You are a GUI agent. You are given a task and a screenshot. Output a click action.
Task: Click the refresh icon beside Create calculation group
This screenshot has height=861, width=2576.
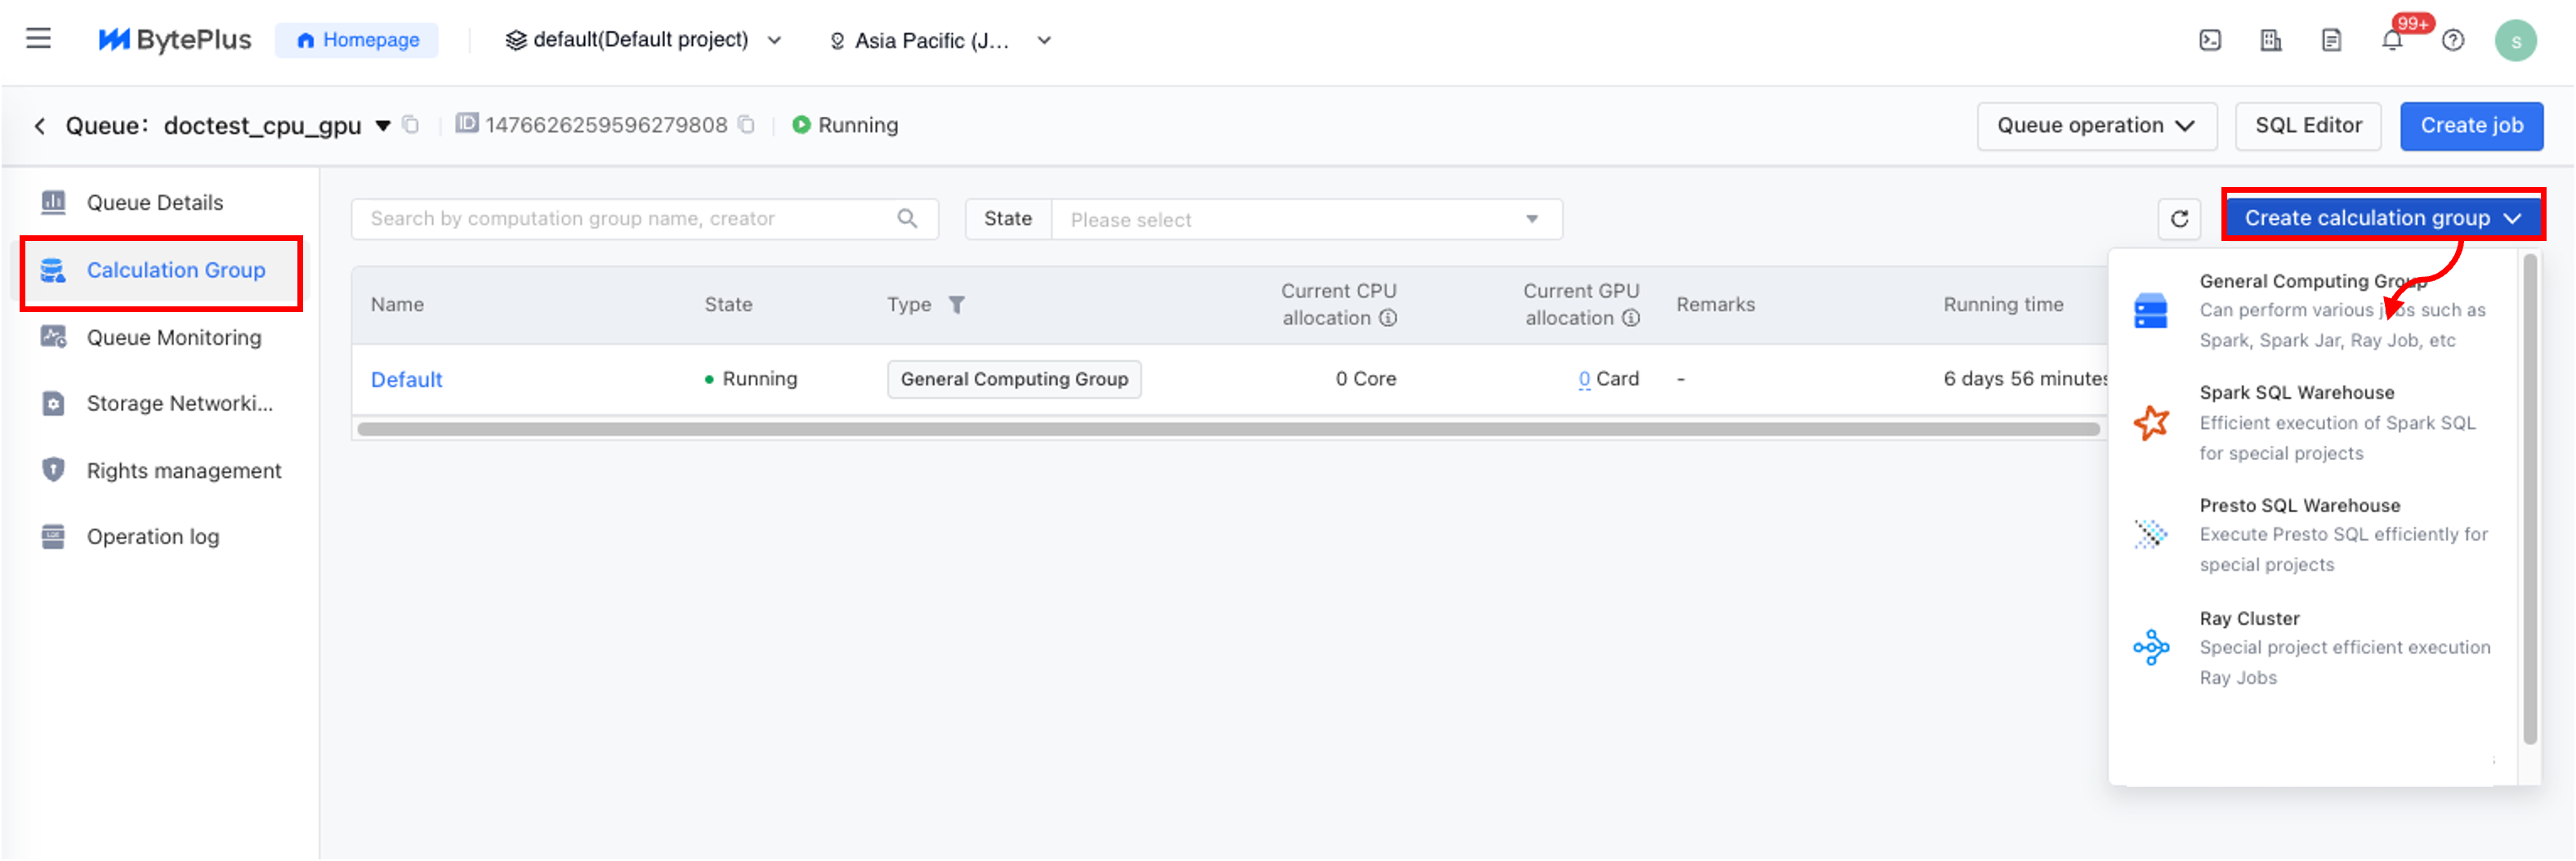pos(2179,219)
